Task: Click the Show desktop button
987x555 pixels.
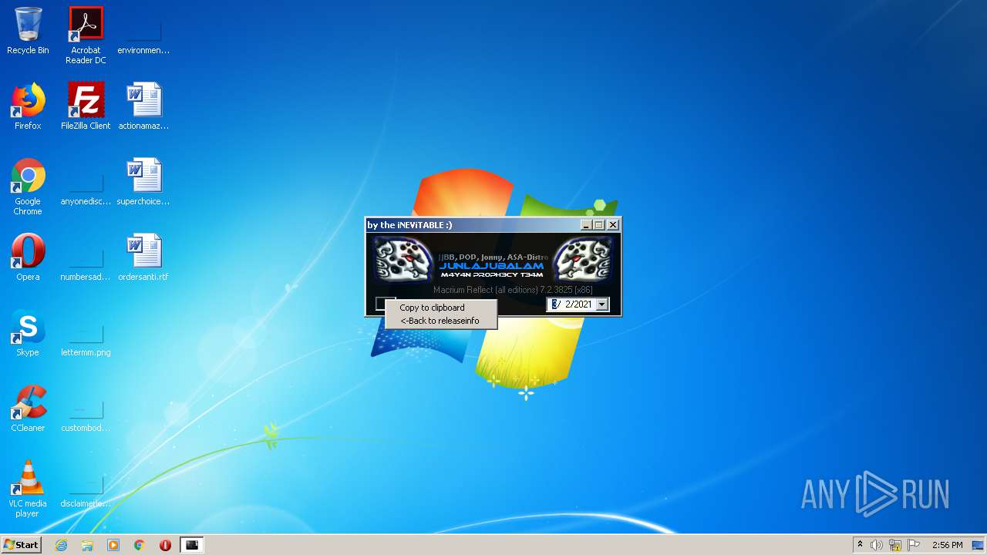Action: click(979, 545)
